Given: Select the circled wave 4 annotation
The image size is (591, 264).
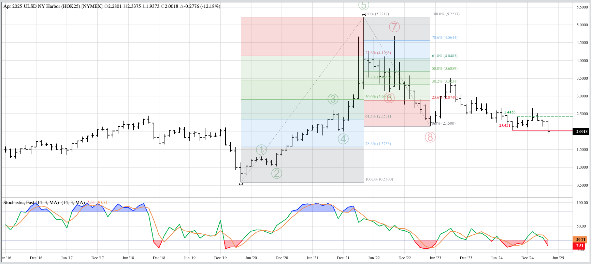Looking at the screenshot, I should [x=343, y=139].
